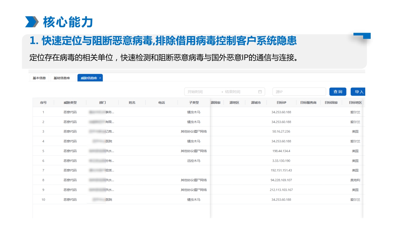Click the 姓名 column header
This screenshot has width=404, height=227.
(x=132, y=103)
